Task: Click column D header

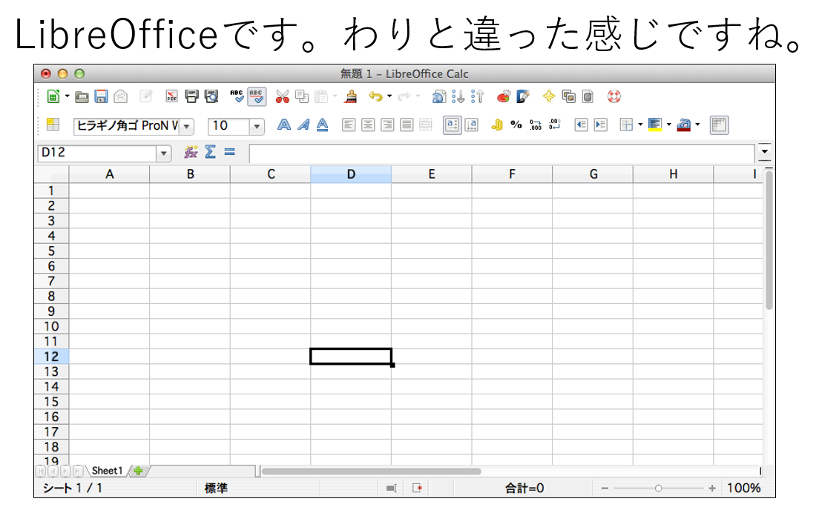Action: pos(351,174)
